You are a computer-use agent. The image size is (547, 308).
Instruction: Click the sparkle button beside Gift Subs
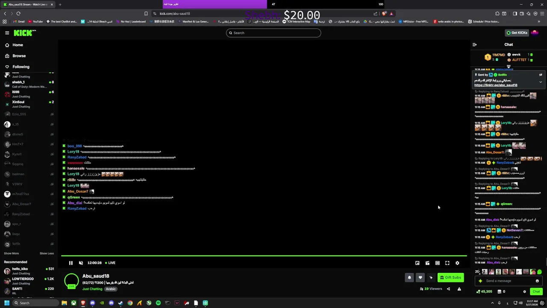[x=431, y=278]
